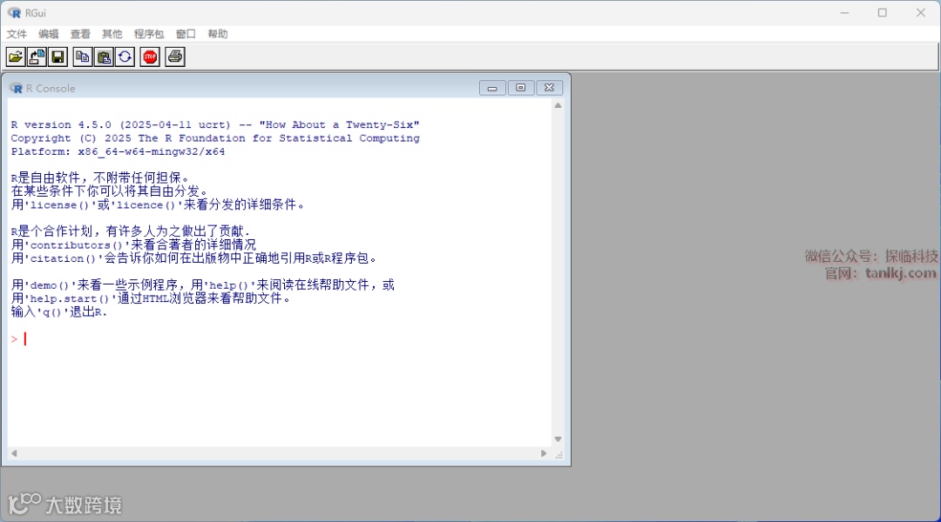
Task: Click the console prompt input line
Action: (x=280, y=339)
